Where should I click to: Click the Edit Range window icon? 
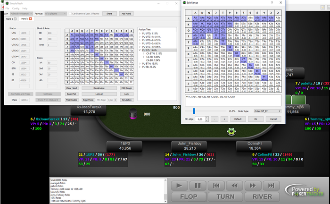click(184, 2)
